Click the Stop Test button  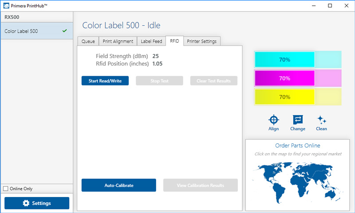(159, 81)
